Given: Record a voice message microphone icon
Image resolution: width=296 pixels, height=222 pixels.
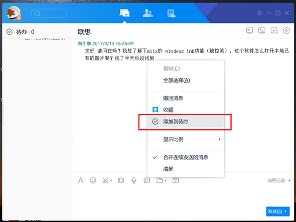Looking at the screenshot, I should (134, 180).
